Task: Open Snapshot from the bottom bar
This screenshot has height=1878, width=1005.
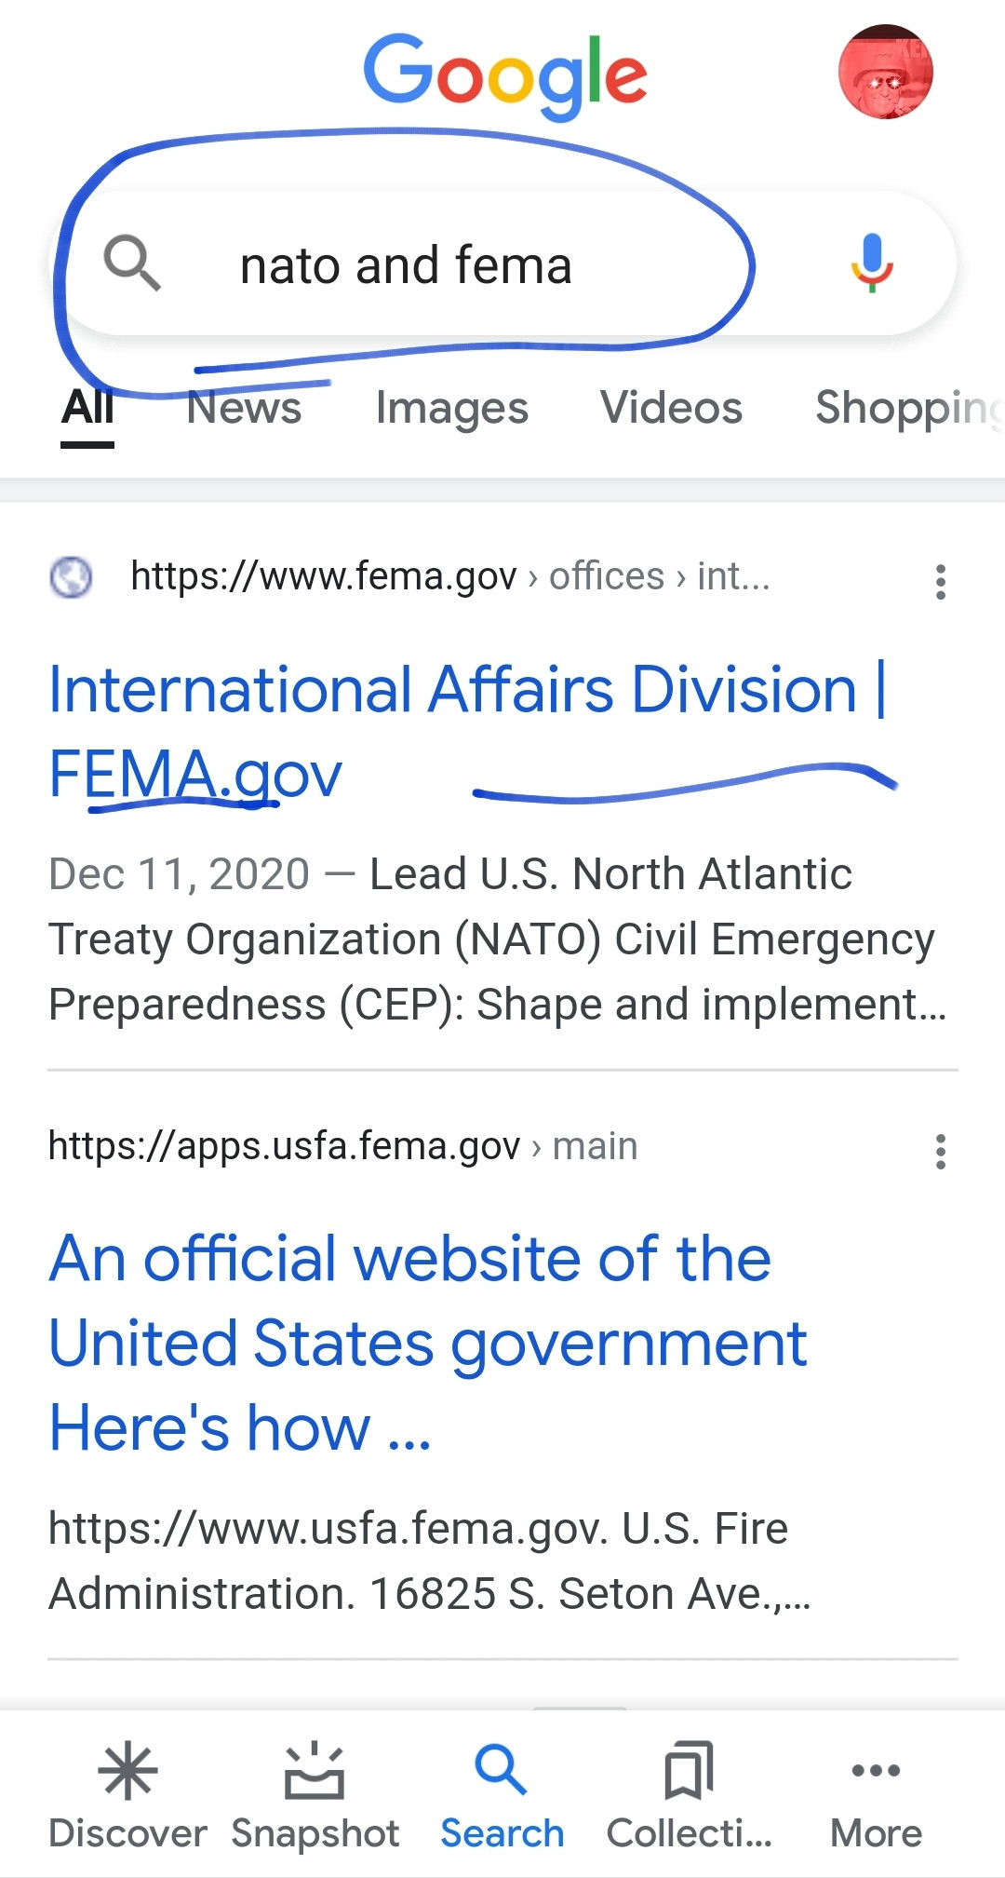Action: [x=315, y=1796]
